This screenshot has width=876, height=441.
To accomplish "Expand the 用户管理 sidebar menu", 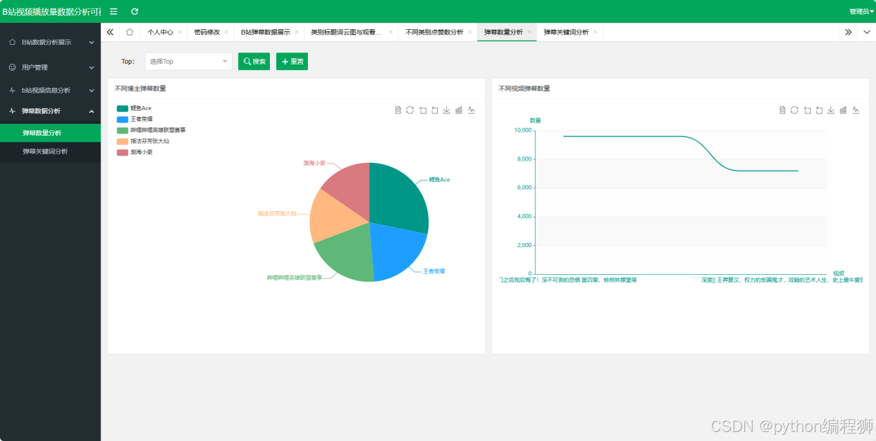I will pyautogui.click(x=51, y=67).
